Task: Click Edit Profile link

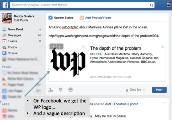Action: click(x=21, y=20)
